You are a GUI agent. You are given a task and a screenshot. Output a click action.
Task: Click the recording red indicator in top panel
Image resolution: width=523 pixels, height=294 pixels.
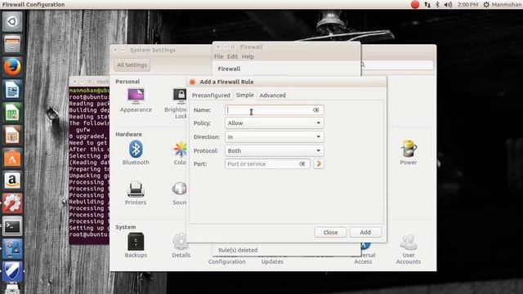click(x=415, y=5)
